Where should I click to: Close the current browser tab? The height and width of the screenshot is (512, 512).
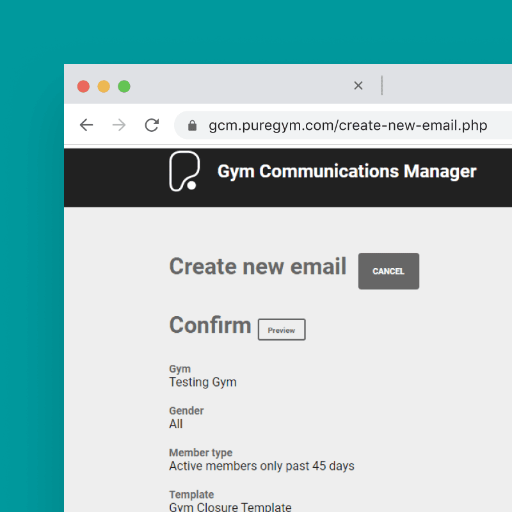click(x=358, y=85)
